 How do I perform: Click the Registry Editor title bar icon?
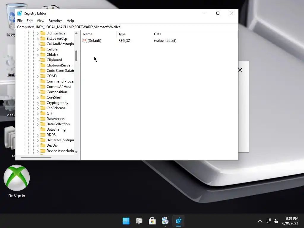(x=20, y=13)
